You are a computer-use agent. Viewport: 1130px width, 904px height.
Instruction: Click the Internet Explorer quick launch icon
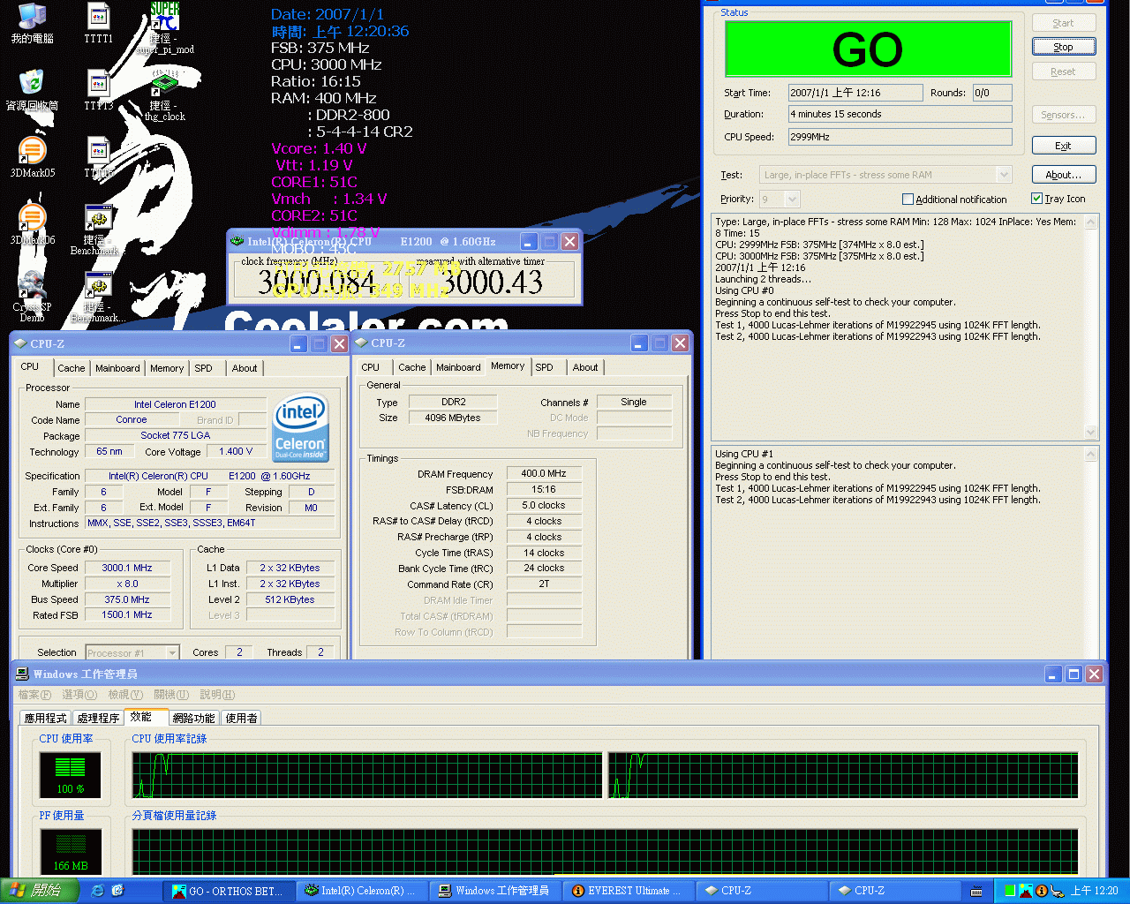pyautogui.click(x=97, y=891)
